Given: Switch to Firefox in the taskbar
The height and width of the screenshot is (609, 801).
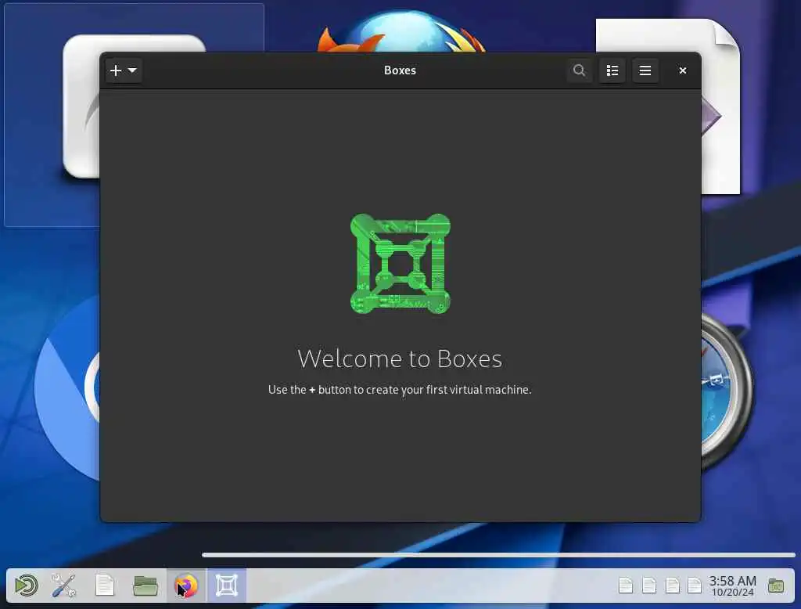Looking at the screenshot, I should click(186, 586).
